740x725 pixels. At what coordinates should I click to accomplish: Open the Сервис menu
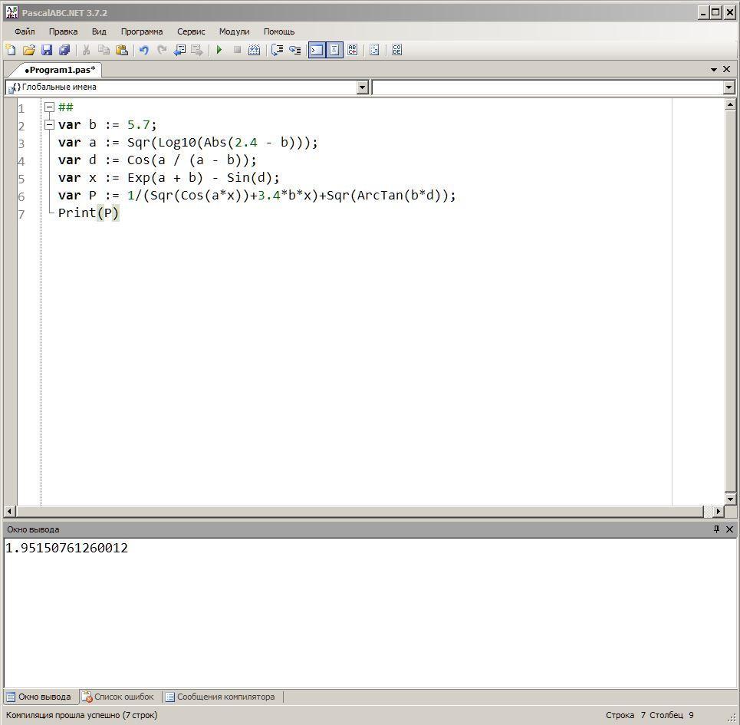(x=191, y=31)
